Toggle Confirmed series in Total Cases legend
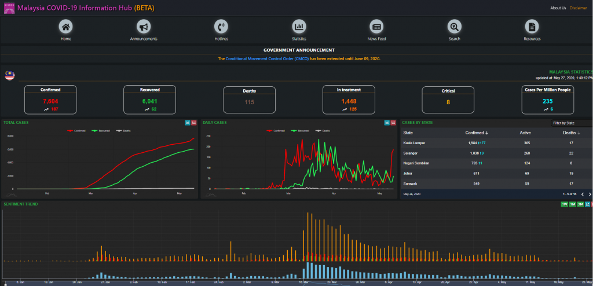This screenshot has width=593, height=286. (x=78, y=131)
